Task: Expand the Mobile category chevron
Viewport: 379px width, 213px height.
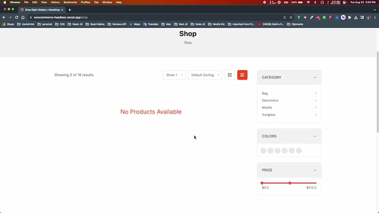Action: 315,107
